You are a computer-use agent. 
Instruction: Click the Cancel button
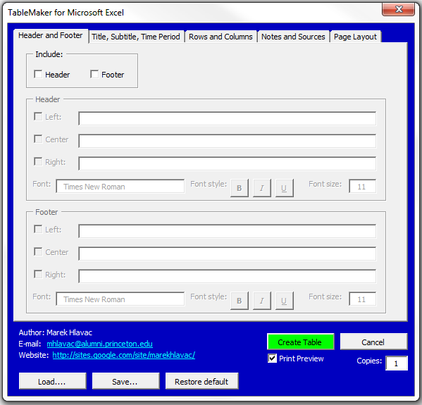pyautogui.click(x=373, y=342)
